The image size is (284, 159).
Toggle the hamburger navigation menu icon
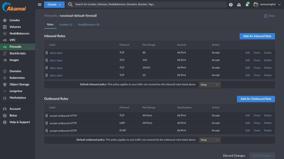[40, 4]
